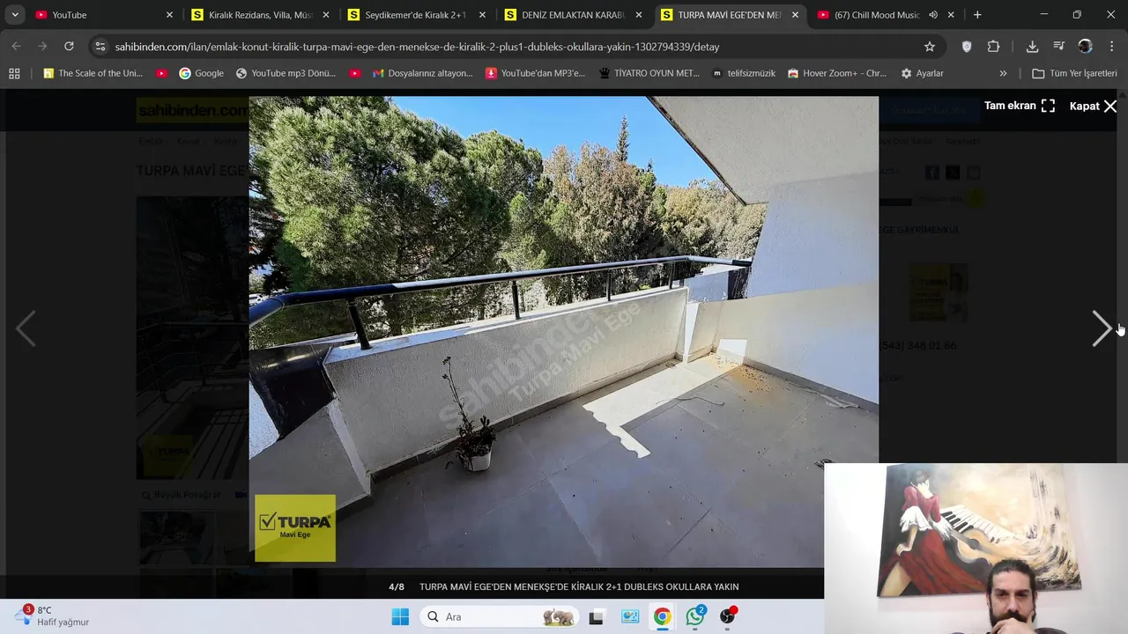This screenshot has height=634, width=1128.
Task: Open the Kiralık Rezidans, Villa tab
Action: coord(261,15)
